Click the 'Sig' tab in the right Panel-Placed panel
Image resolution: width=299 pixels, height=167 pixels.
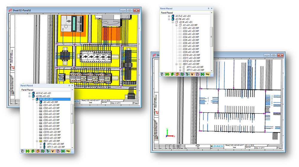pos(208,74)
